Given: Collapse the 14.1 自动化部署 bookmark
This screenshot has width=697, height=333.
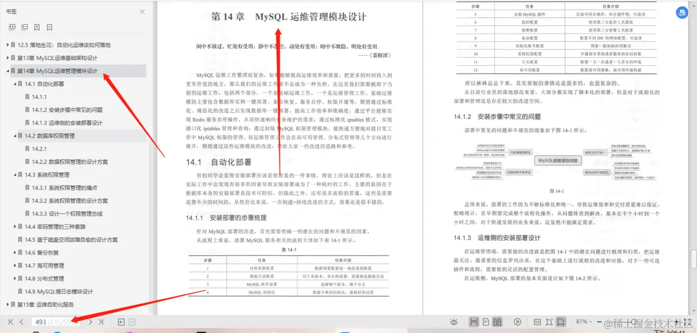Looking at the screenshot, I should (x=15, y=84).
